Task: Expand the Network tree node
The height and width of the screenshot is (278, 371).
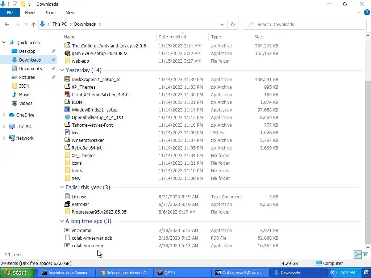Action: 4,138
